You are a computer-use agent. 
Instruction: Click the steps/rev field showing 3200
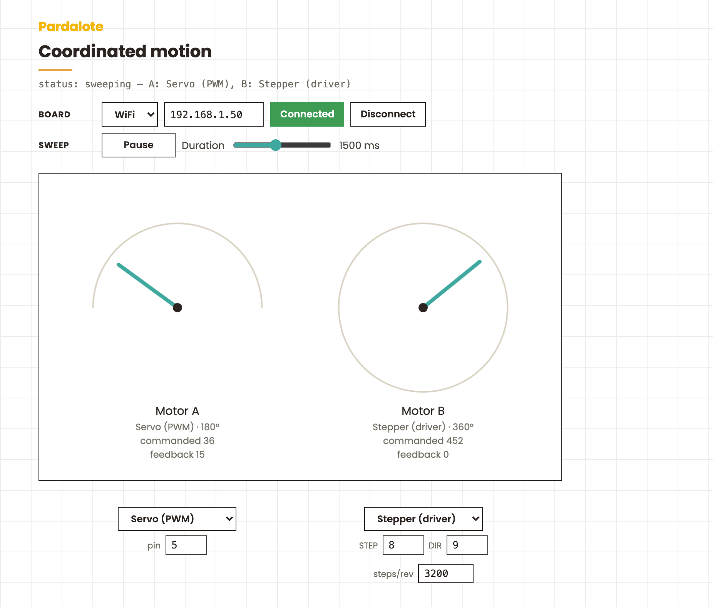(x=446, y=574)
